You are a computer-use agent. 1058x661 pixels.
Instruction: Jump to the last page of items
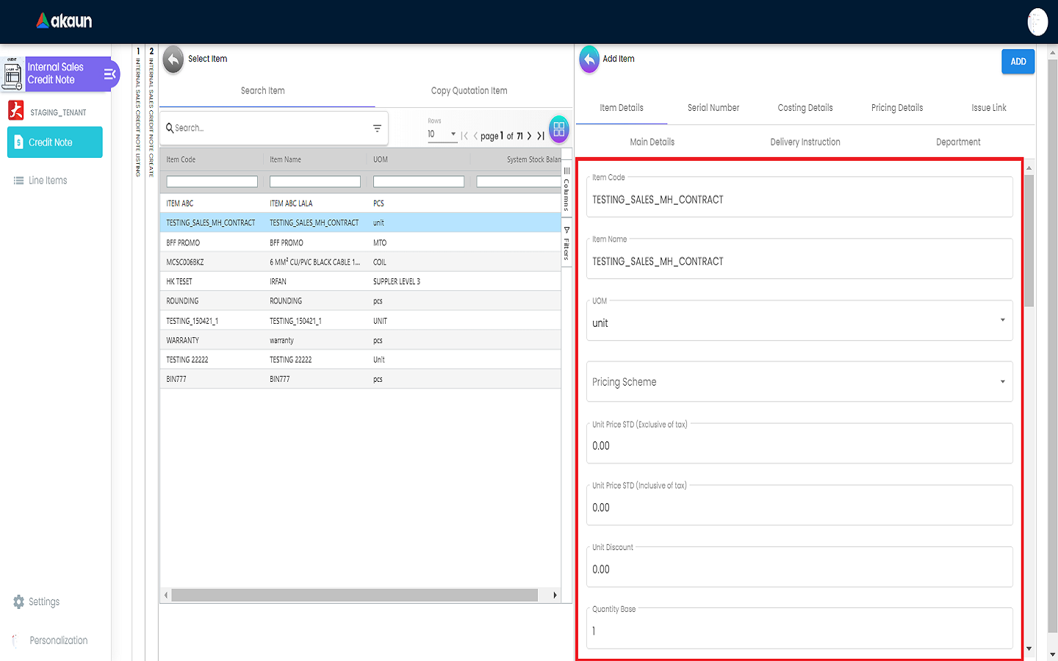[541, 136]
